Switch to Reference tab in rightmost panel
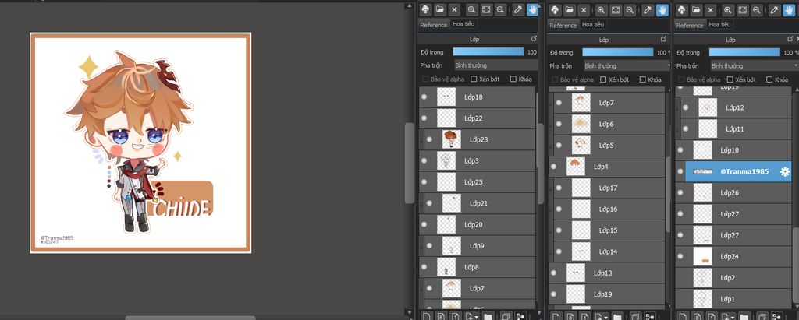Image resolution: width=799 pixels, height=320 pixels. [x=690, y=25]
